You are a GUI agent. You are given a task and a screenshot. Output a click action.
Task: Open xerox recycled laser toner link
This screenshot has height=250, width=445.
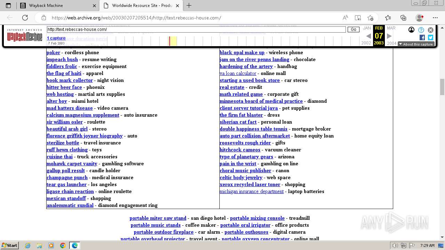coord(250,184)
